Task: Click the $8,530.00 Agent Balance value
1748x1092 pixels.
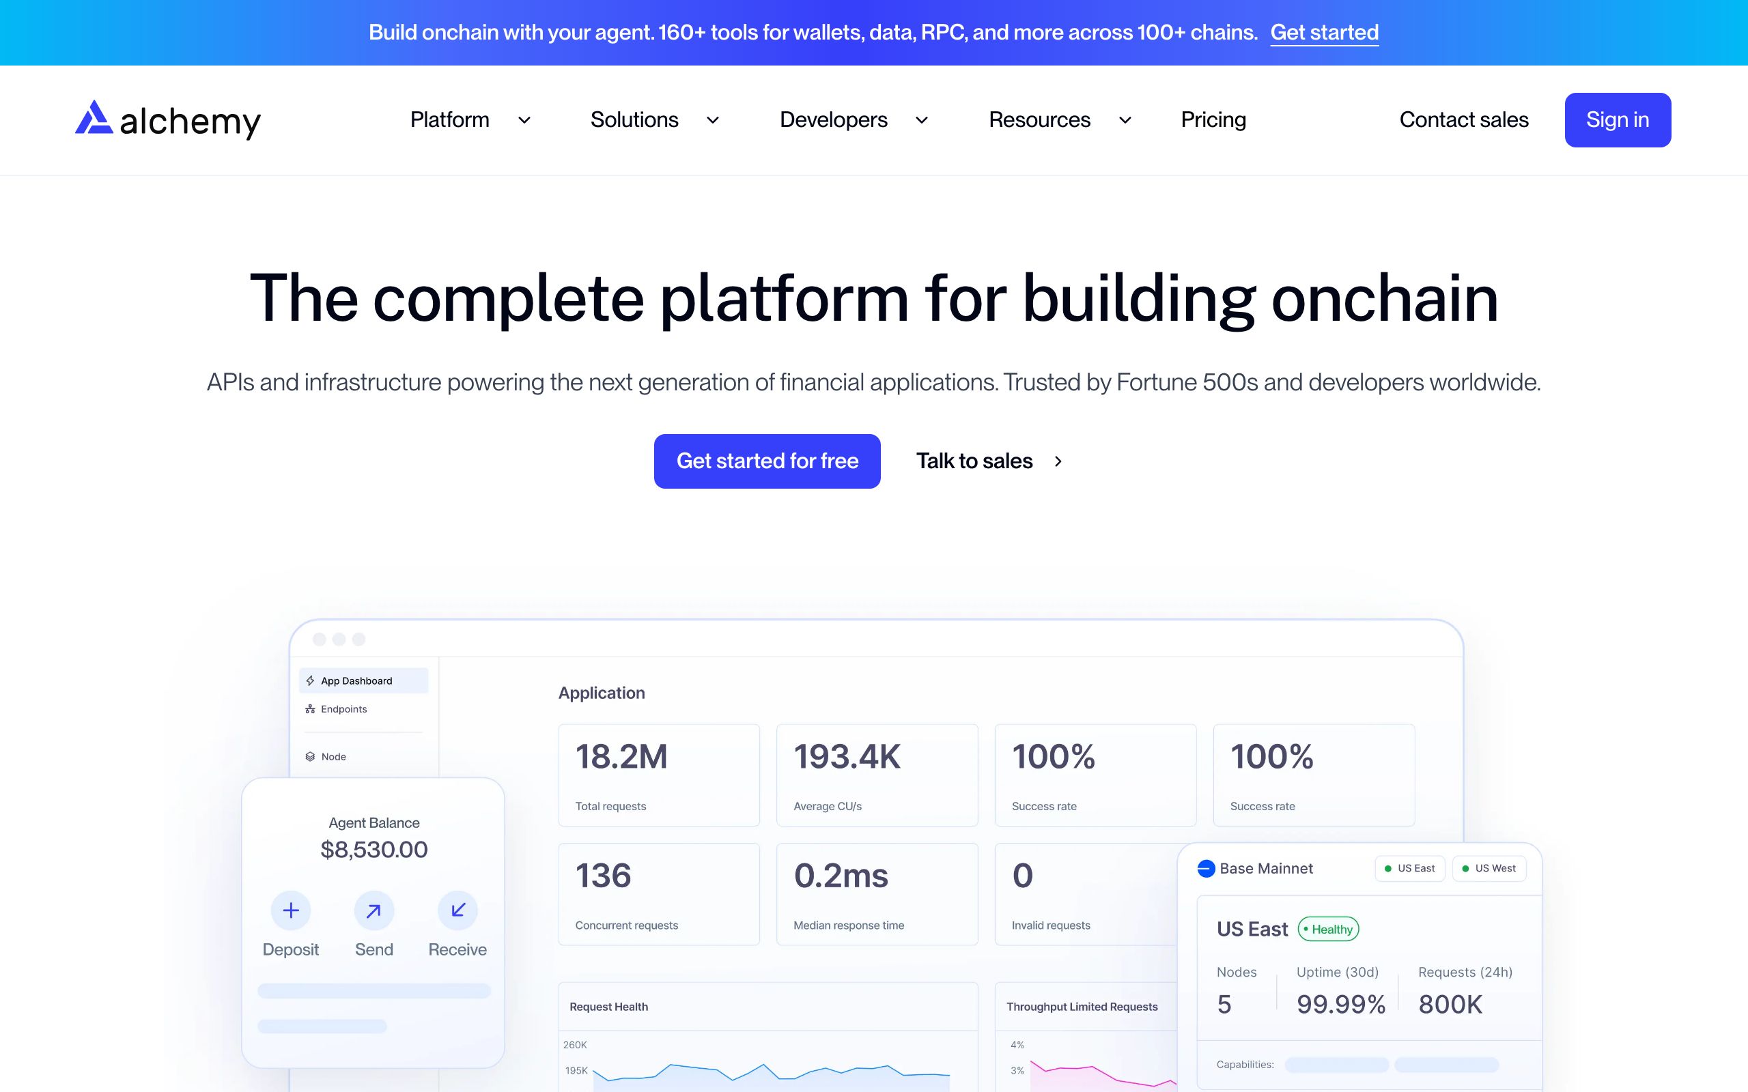Action: coord(373,849)
